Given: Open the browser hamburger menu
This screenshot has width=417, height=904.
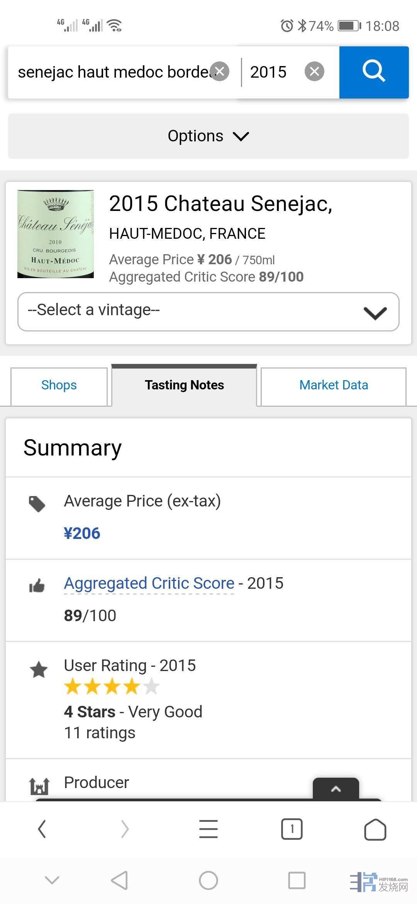Looking at the screenshot, I should coord(208,829).
